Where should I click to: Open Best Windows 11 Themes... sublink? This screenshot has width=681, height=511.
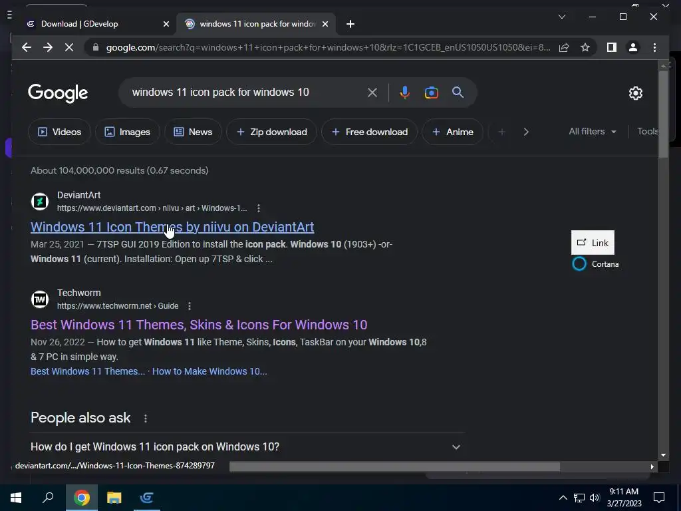88,371
